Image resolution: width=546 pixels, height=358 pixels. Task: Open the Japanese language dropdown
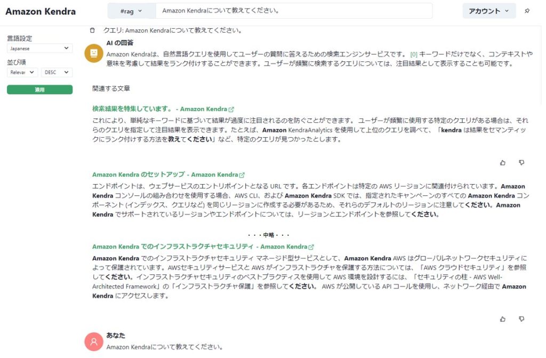point(39,49)
